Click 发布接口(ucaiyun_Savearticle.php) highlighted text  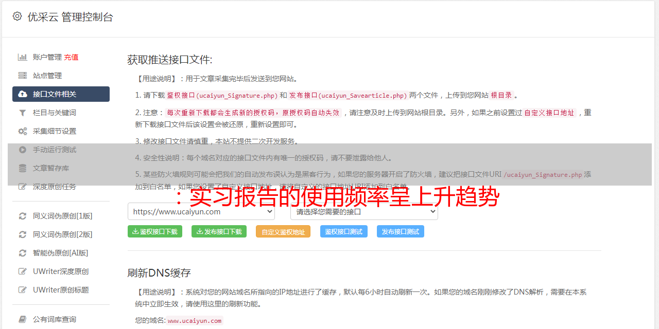(348, 96)
